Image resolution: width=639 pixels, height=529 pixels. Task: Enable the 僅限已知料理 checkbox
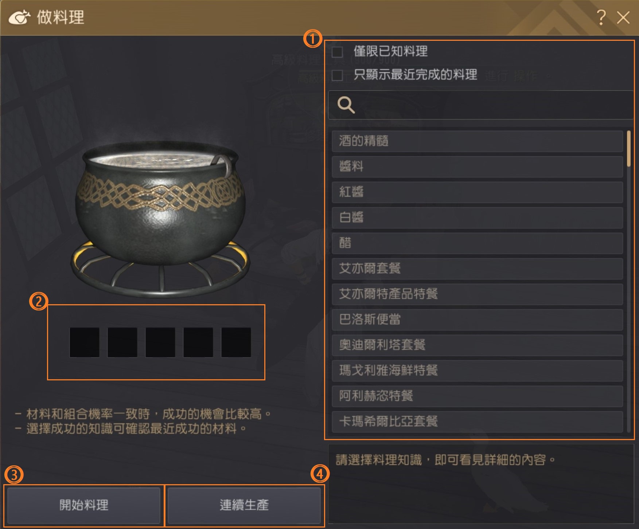[x=337, y=52]
